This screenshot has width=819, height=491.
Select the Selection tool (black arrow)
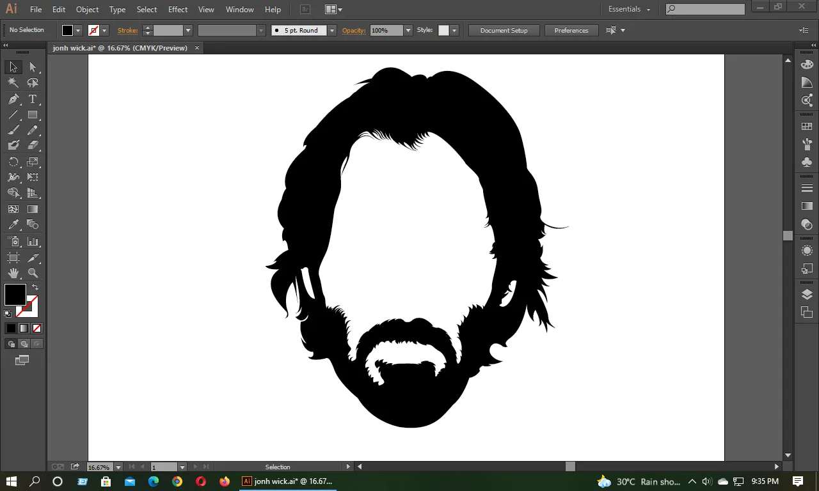13,67
